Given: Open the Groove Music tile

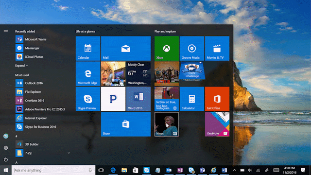Looking at the screenshot, I should pyautogui.click(x=192, y=49).
